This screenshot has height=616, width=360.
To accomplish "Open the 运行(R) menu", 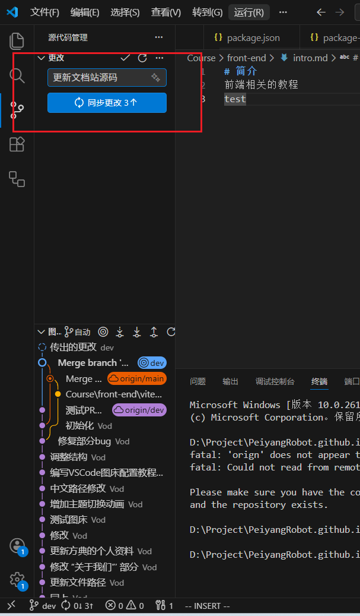I will [249, 12].
